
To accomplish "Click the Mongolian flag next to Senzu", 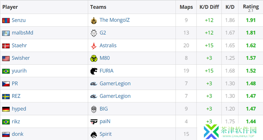I will (x=6, y=20).
